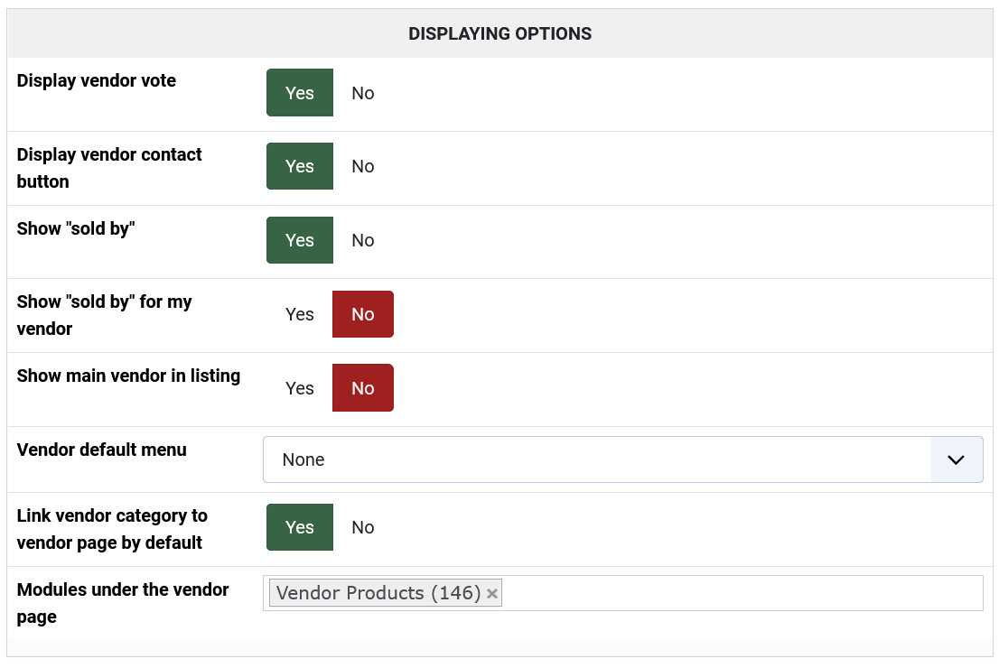Remove Vendor Products (146) tag with x

(492, 593)
